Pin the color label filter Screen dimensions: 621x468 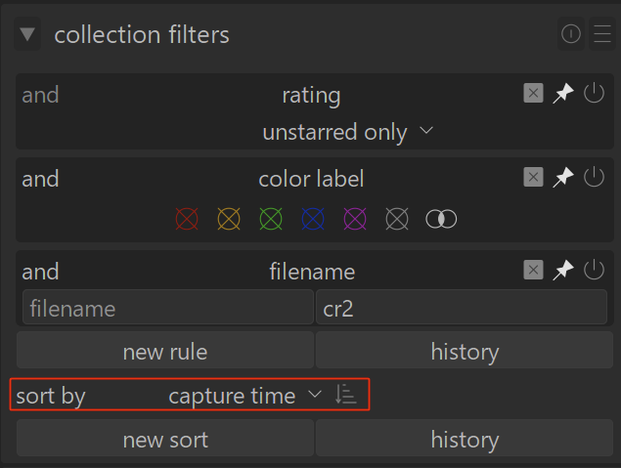(x=563, y=178)
